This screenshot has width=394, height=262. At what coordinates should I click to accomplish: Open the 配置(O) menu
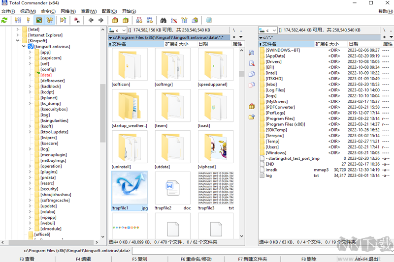click(x=109, y=11)
